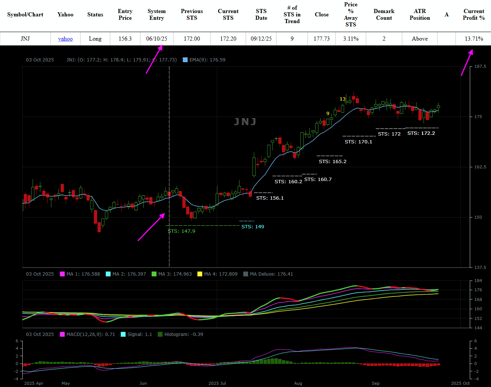Click the previous STS value 172.00

(x=192, y=39)
